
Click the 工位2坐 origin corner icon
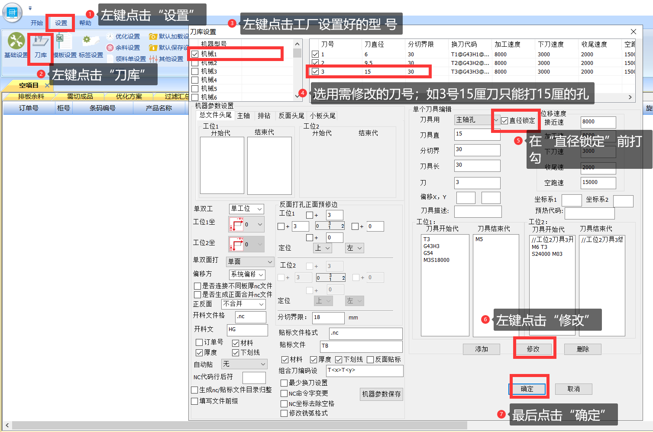point(236,244)
